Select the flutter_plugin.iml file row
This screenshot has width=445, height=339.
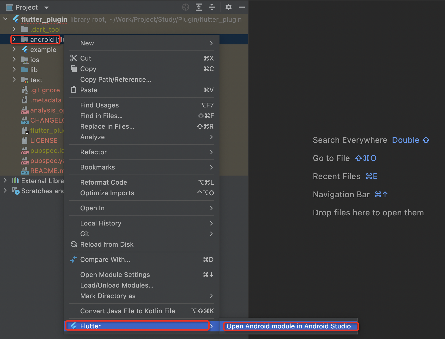32,130
